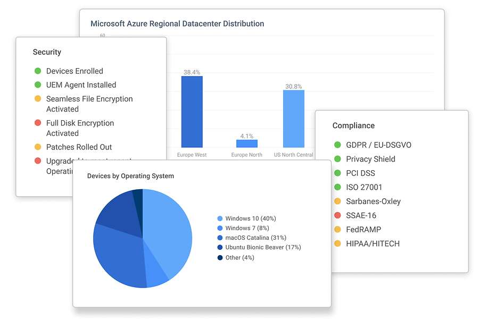Screen dimensions: 479x319
Task: Click the 4.1% value label
Action: pos(247,136)
